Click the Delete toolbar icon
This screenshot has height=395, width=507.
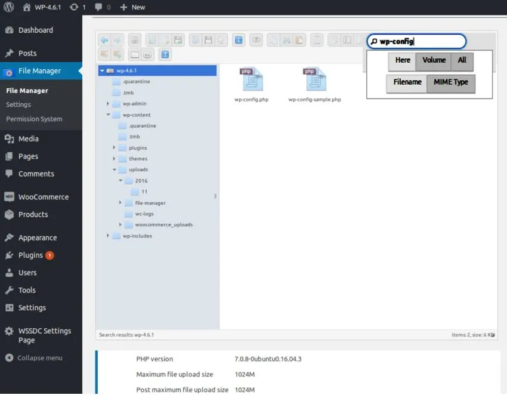click(317, 40)
